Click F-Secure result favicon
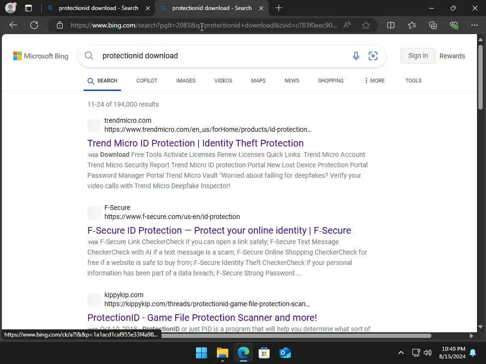The height and width of the screenshot is (364, 486). (94, 212)
